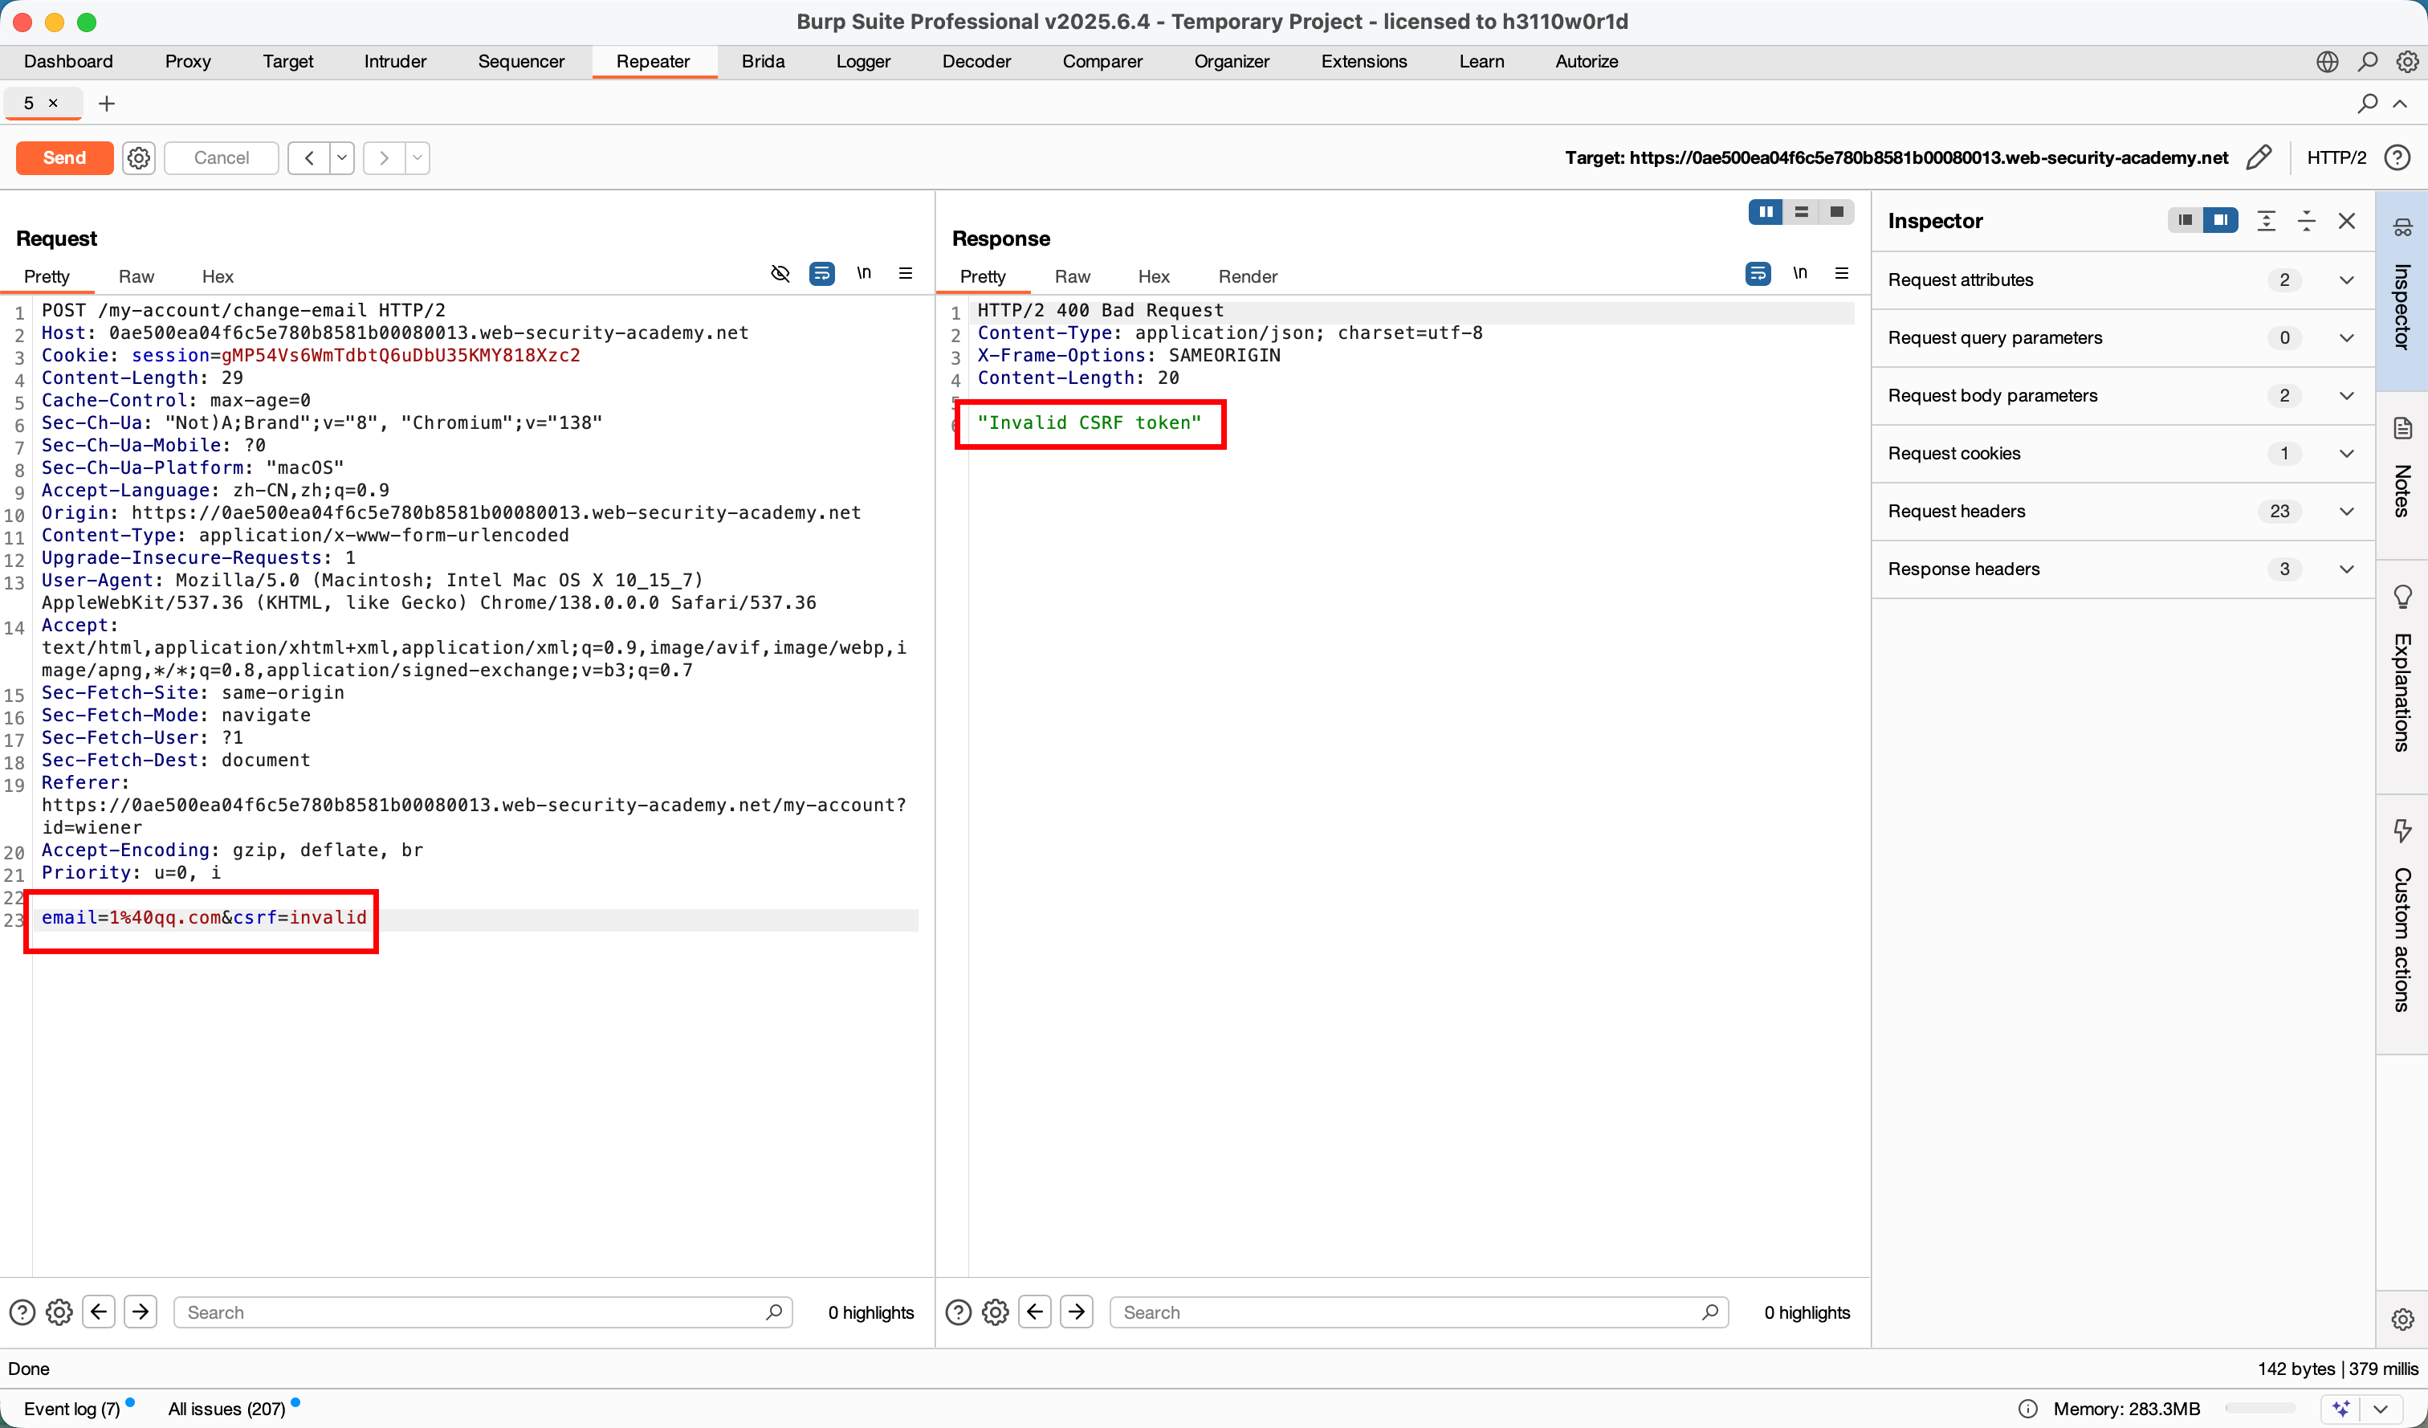This screenshot has width=2428, height=1428.
Task: Expand Request body parameters section
Action: click(2347, 396)
